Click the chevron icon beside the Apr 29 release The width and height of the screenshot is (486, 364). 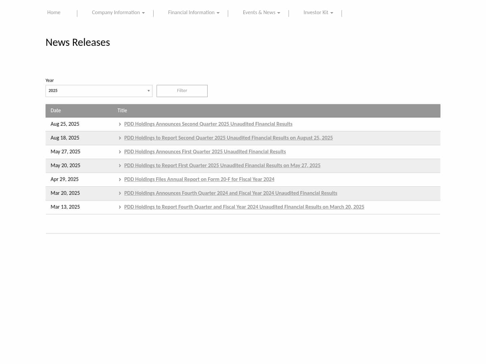pyautogui.click(x=120, y=180)
